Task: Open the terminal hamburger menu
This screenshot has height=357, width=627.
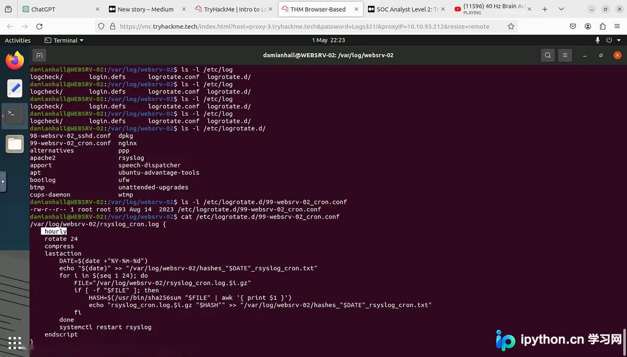Action: [565, 55]
